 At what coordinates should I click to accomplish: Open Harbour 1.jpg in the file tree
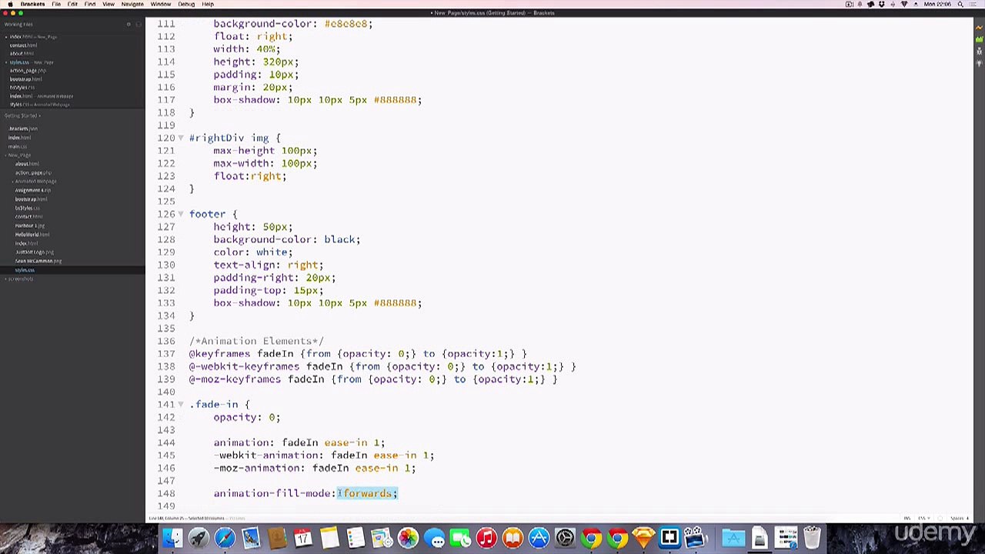(x=30, y=225)
